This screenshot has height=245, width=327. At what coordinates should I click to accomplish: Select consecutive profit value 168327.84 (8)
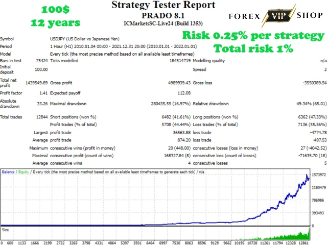177,156
